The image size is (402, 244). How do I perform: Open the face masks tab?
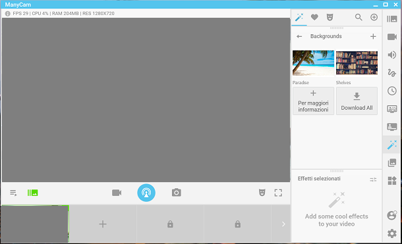(330, 17)
